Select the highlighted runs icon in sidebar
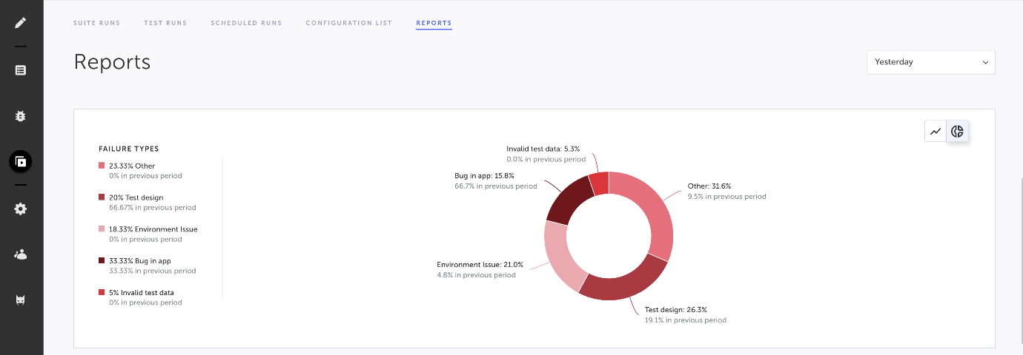Screen dimensions: 1023x355 coord(21,161)
